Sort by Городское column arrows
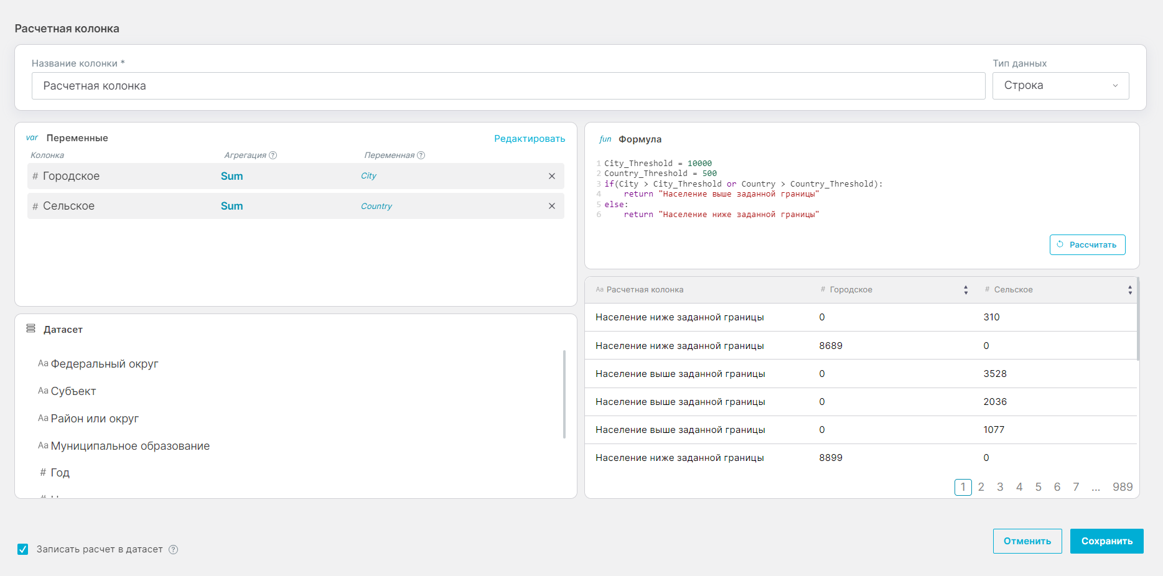Image resolution: width=1163 pixels, height=576 pixels. (x=965, y=290)
